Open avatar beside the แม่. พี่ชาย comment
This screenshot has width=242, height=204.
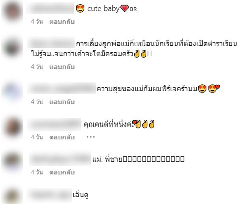[12, 160]
